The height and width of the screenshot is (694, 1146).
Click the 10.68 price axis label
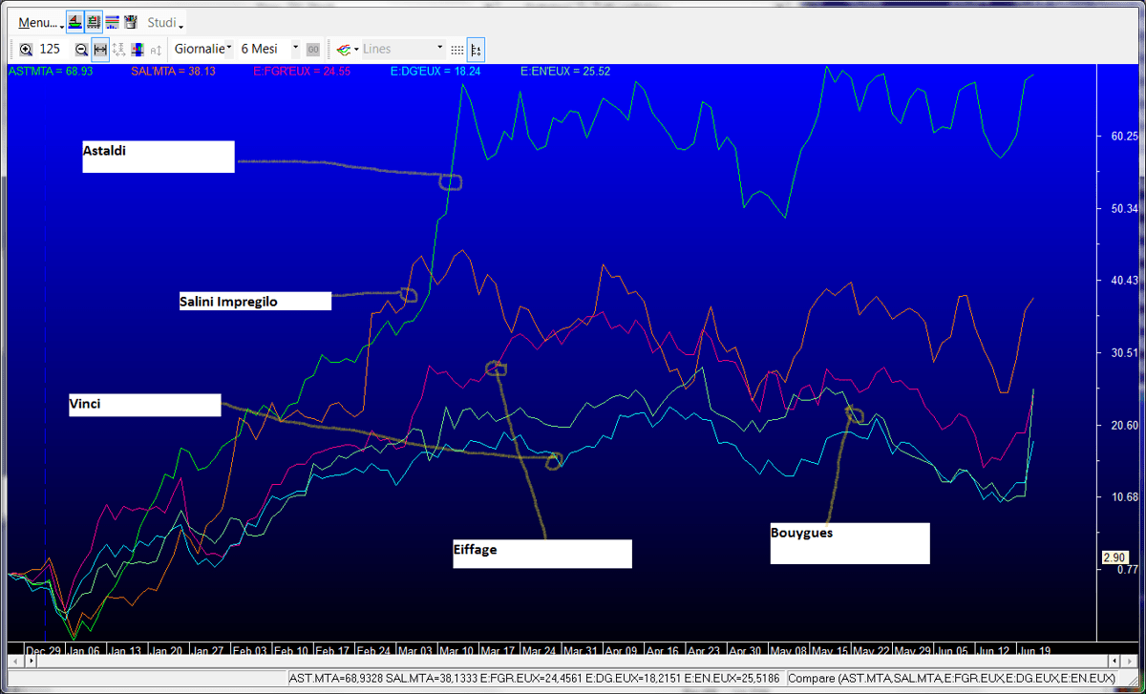pos(1124,497)
